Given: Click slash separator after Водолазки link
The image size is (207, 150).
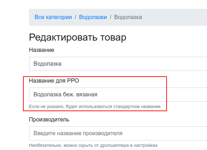Looking at the screenshot, I should coord(110,17).
